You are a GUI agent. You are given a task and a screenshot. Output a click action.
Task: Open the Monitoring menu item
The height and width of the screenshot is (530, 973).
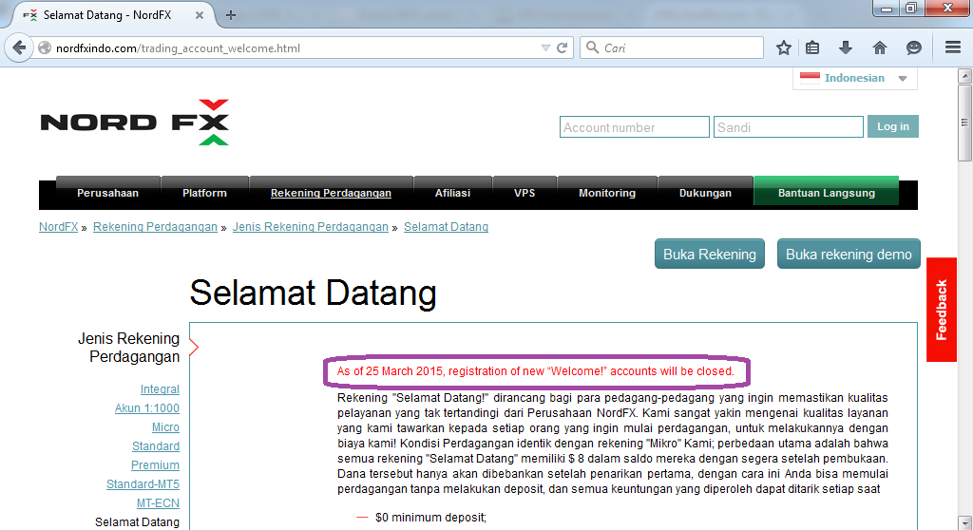pos(607,193)
